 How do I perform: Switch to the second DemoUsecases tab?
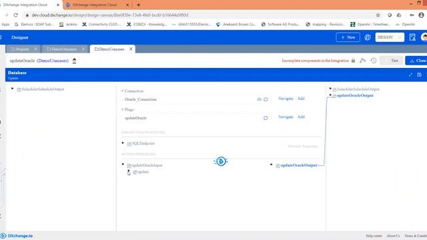(x=62, y=49)
